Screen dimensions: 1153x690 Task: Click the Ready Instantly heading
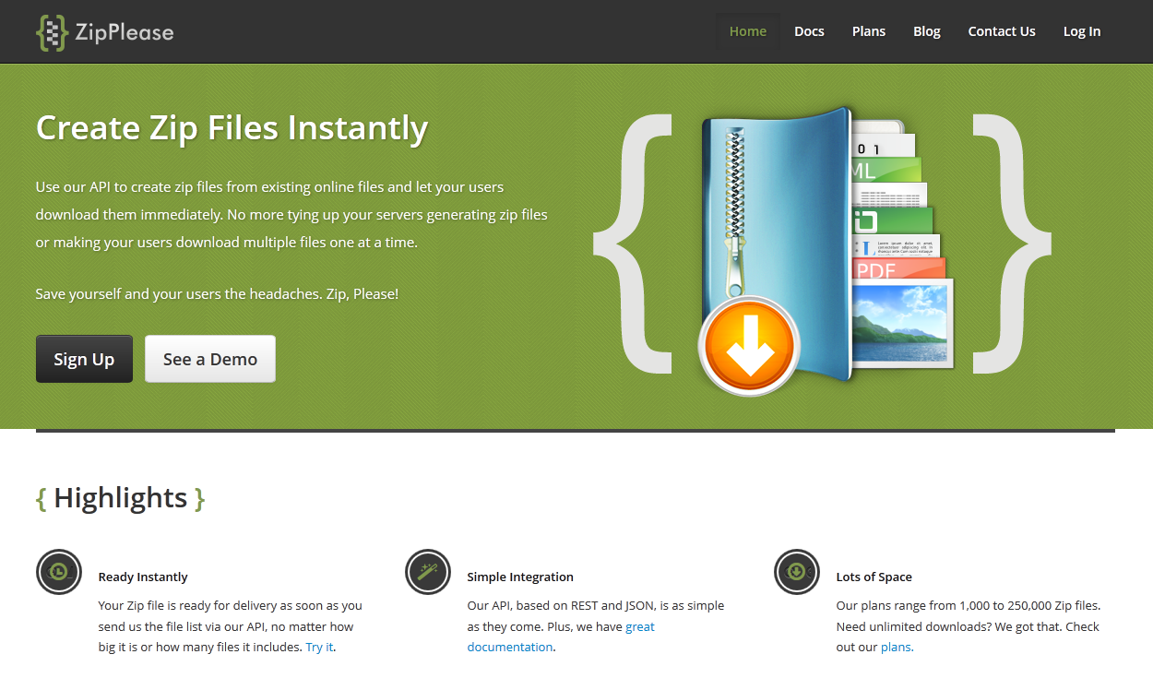143,577
